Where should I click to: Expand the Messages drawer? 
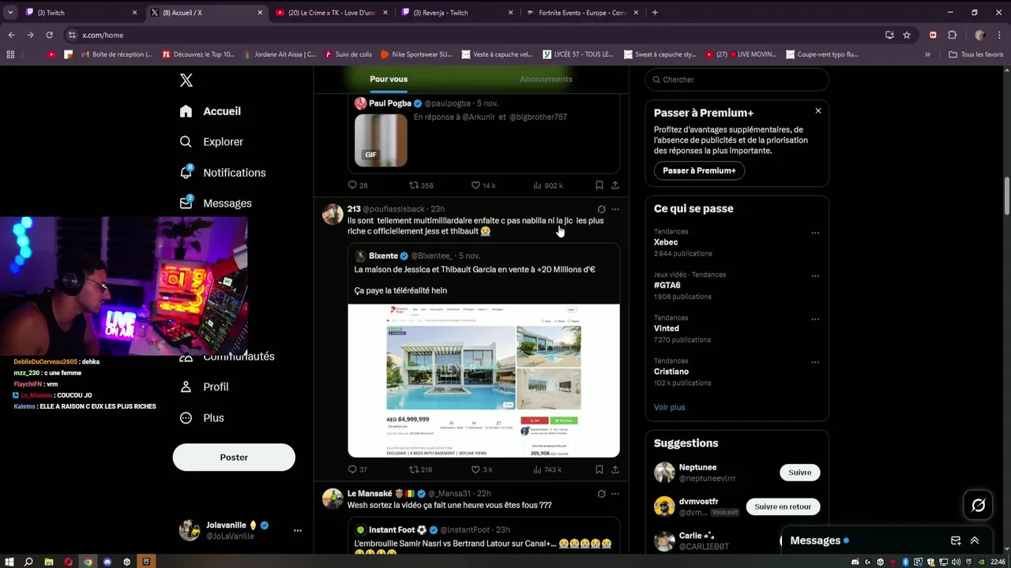point(975,540)
